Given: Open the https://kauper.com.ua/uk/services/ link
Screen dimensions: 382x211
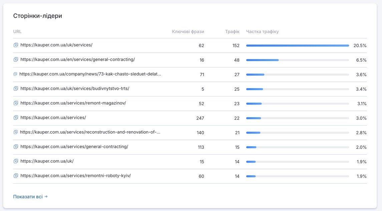Looking at the screenshot, I should 56,45.
